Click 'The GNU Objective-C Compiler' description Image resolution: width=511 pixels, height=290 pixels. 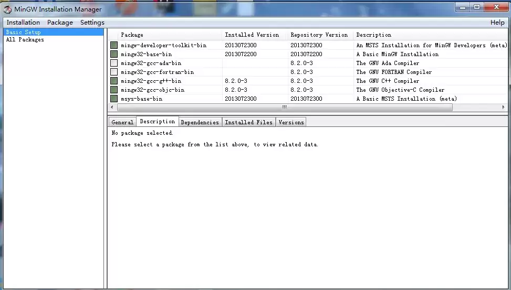coord(400,90)
